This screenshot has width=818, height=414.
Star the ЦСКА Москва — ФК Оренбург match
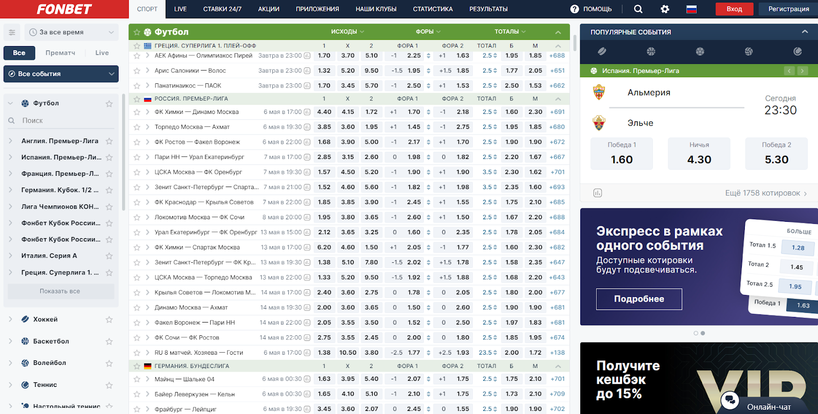137,172
